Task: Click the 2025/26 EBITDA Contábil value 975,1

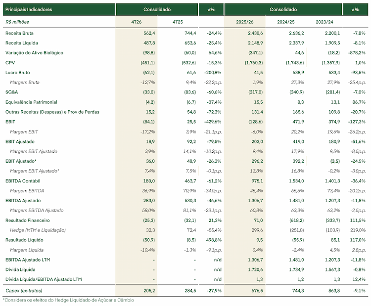Action: [257, 181]
